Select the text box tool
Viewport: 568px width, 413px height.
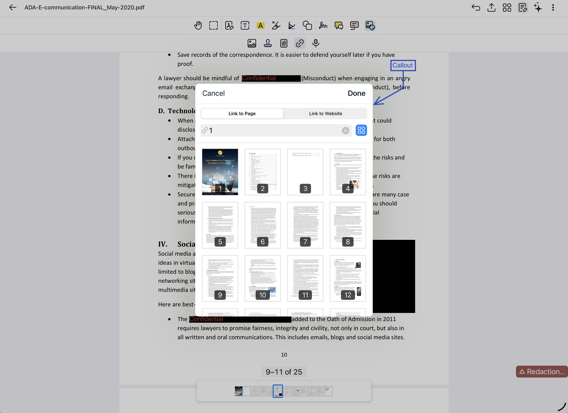[x=245, y=26]
